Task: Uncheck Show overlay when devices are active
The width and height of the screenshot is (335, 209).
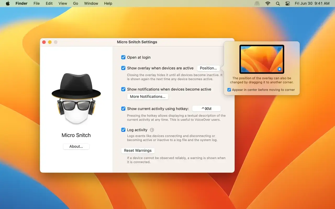Action: [x=123, y=68]
